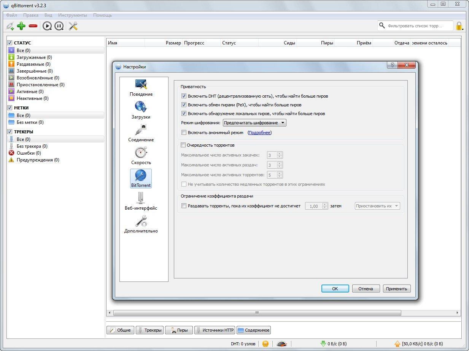The height and width of the screenshot is (351, 469).
Task: Switch to the Содержимое tab
Action: 254,330
